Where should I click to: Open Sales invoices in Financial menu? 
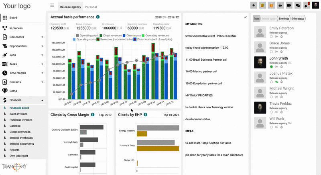[x=18, y=114]
